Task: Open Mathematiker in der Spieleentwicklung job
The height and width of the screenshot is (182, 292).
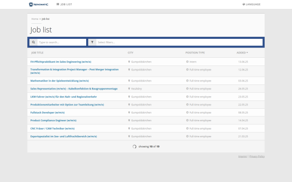Action: [x=59, y=81]
